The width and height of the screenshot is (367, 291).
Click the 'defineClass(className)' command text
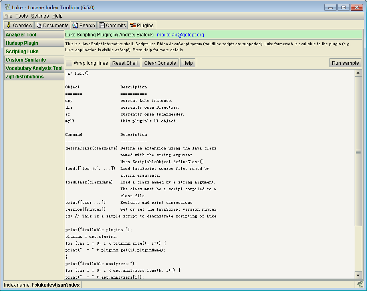click(91, 148)
